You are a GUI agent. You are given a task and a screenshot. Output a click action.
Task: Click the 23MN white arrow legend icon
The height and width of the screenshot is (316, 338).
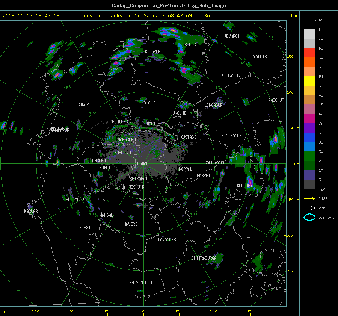tap(309, 208)
